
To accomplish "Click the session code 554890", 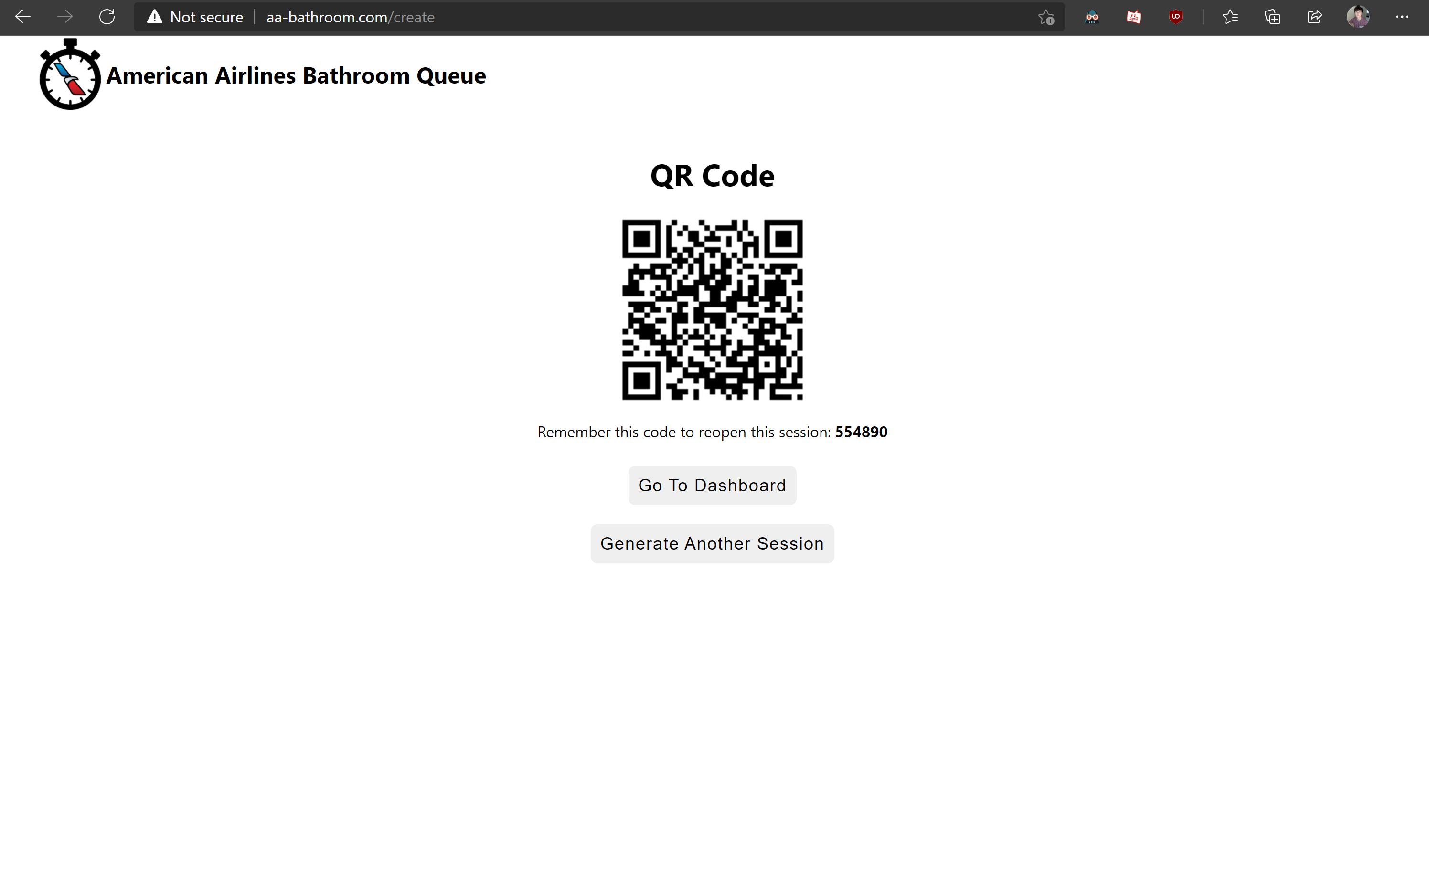I will [861, 432].
